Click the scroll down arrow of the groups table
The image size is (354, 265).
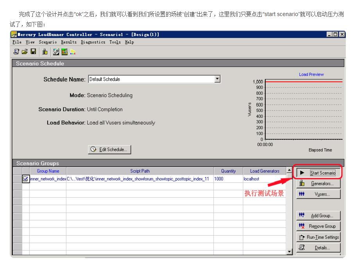[x=289, y=251]
